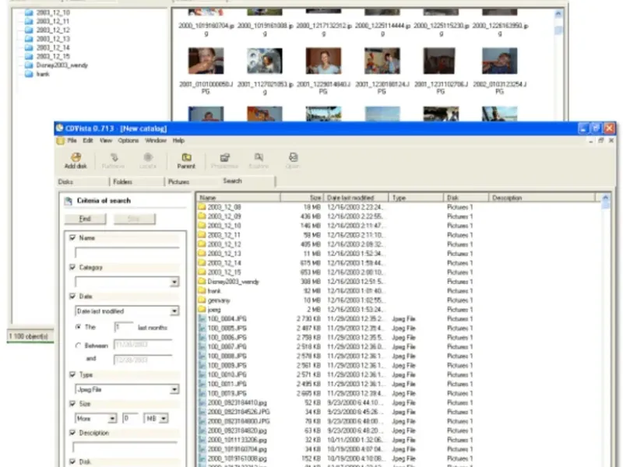623x467 pixels.
Task: Click the Explore toolbar icon
Action: coord(259,157)
